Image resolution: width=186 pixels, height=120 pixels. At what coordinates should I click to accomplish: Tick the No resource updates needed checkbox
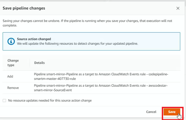(x=4, y=101)
